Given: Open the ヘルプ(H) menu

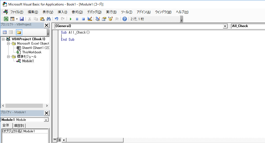Looking at the screenshot, I should pyautogui.click(x=182, y=12).
